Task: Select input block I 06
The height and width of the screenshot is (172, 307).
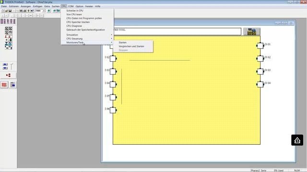Action: click(113, 110)
